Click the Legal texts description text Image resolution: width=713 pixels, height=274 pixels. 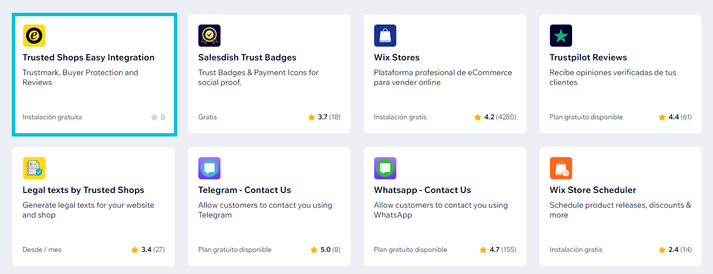(x=88, y=210)
